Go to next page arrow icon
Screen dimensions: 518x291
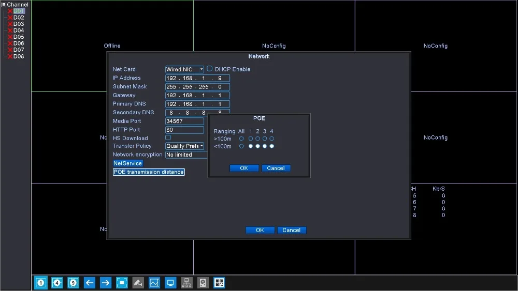tap(105, 283)
